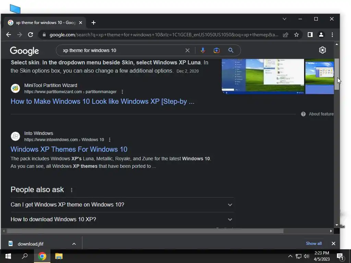Show hidden system tray icons
Viewport: 351px width, 263px height.
pos(290,256)
